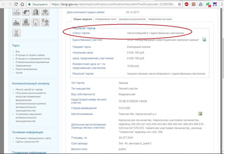225x154 pixels.
Task: Click the billboard advertising category icon
Action: 36,22
